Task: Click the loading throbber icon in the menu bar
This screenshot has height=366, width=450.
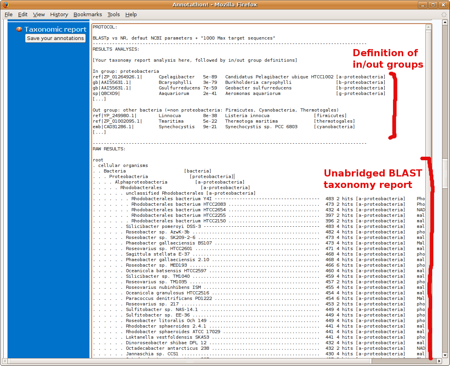Action: point(444,14)
